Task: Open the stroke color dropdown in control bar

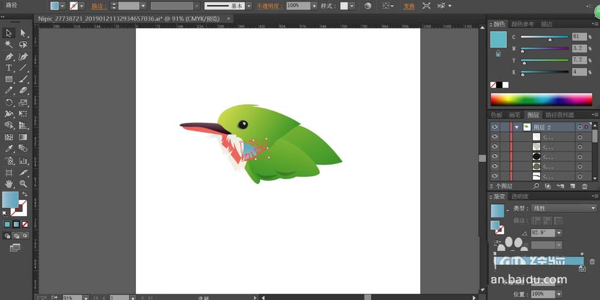Action: tap(82, 6)
